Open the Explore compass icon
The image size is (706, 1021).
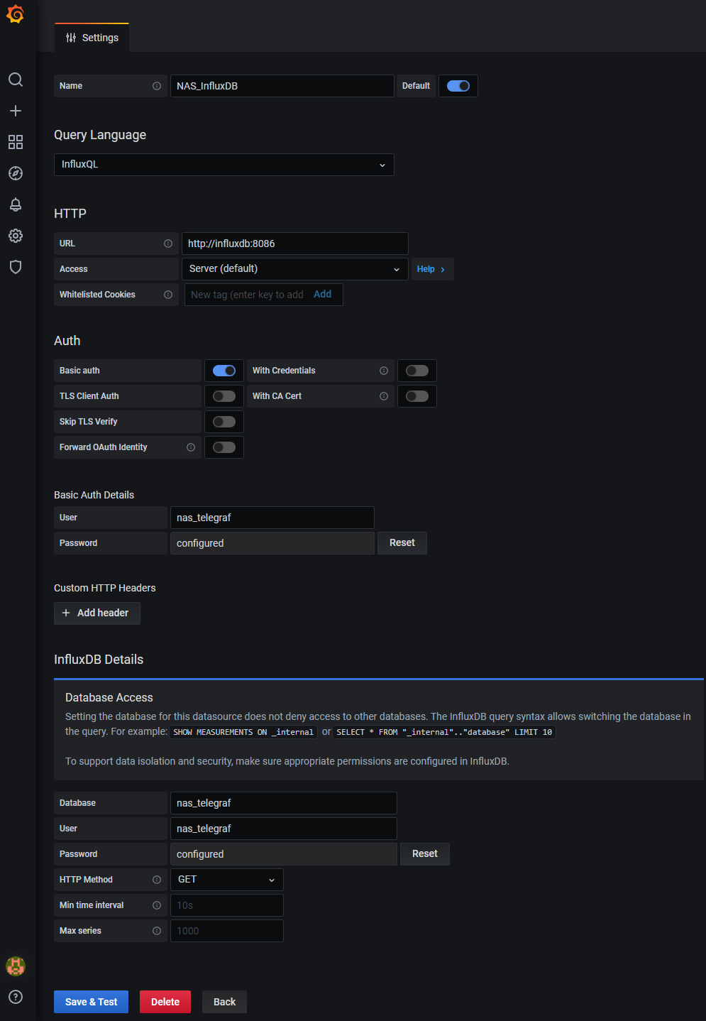pyautogui.click(x=16, y=173)
